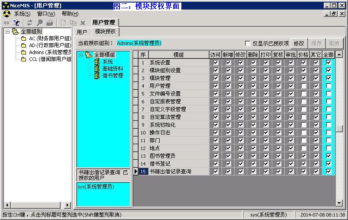Restore the inner MDI child window

(334, 14)
